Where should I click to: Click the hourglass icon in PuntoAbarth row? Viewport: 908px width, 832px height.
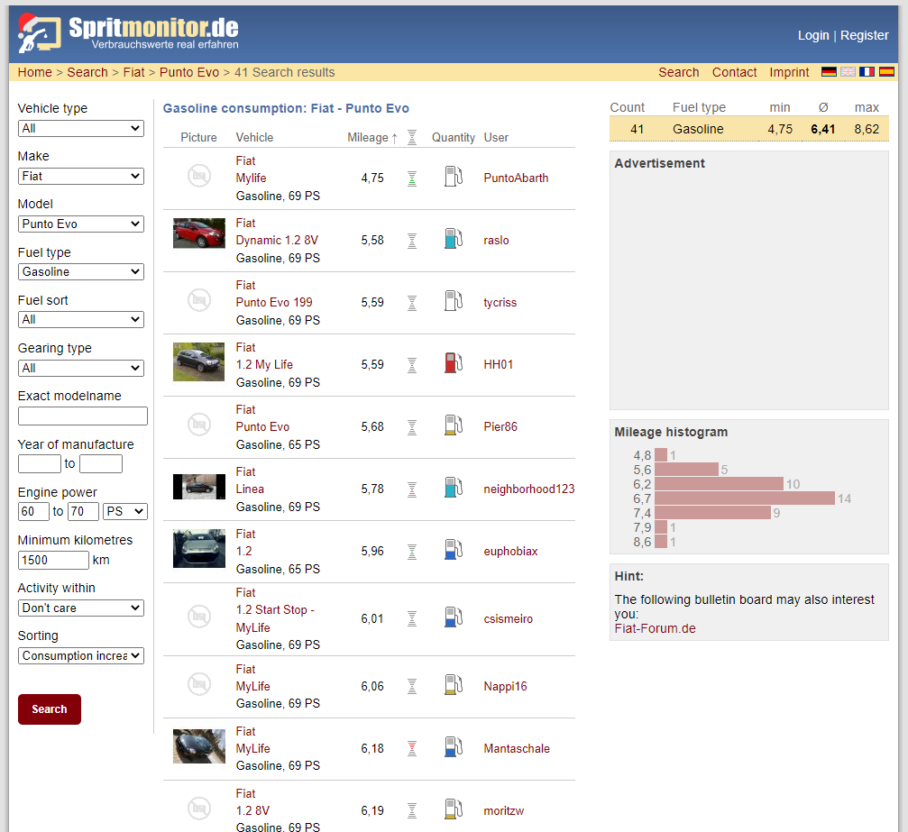412,178
